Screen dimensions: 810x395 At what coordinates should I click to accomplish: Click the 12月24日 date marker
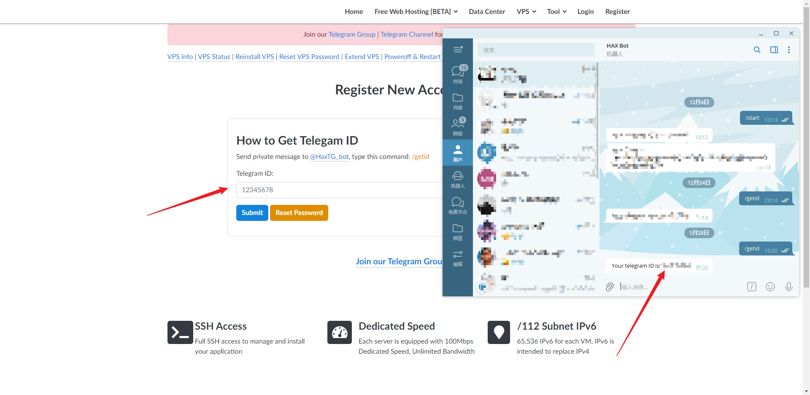coord(699,183)
